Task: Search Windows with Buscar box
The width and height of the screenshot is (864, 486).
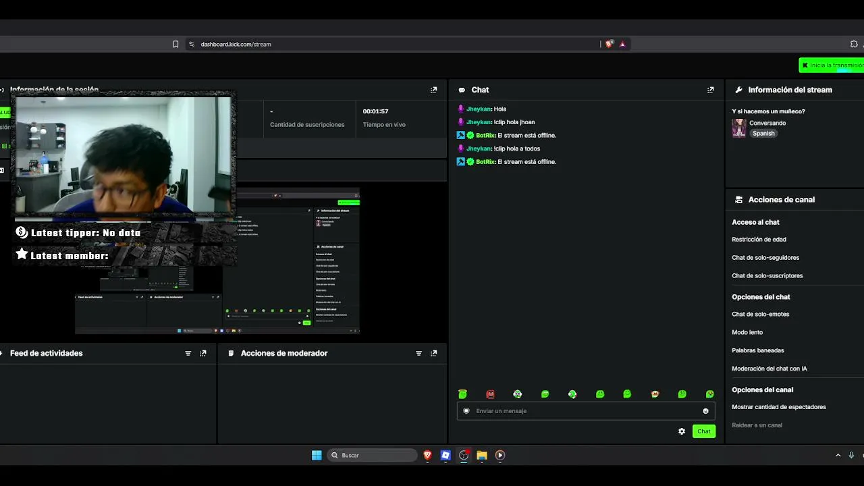Action: coord(372,455)
